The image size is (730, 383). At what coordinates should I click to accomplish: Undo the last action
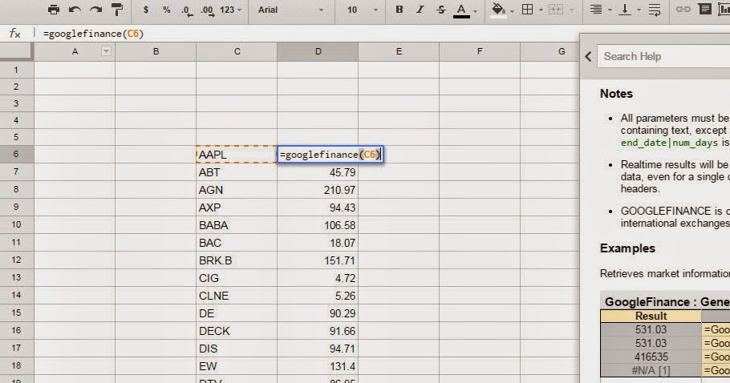click(x=75, y=10)
